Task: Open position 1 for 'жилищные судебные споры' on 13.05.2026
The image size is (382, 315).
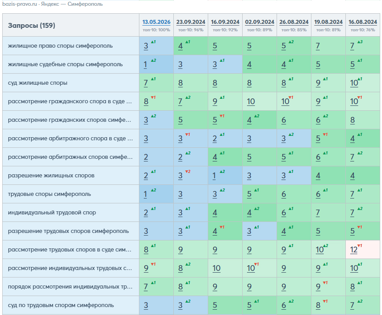Action: (x=145, y=64)
